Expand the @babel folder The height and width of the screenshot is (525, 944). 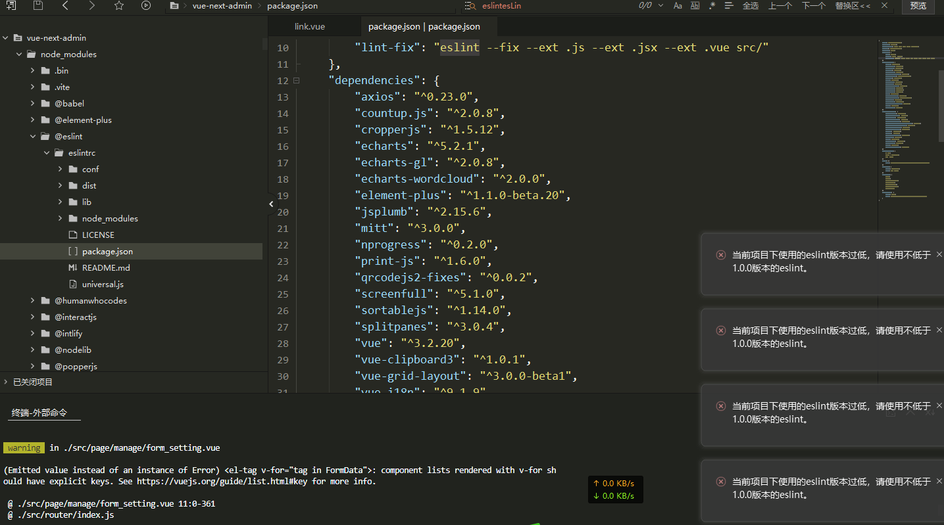coord(33,103)
